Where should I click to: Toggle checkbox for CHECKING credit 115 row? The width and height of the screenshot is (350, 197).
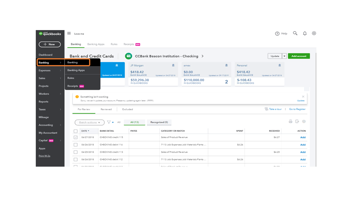(76, 137)
